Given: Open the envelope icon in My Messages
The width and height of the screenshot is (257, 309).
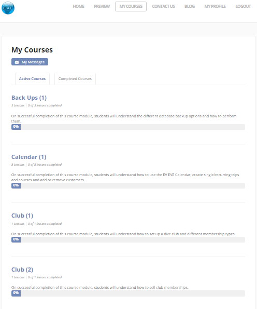Looking at the screenshot, I should tap(17, 62).
